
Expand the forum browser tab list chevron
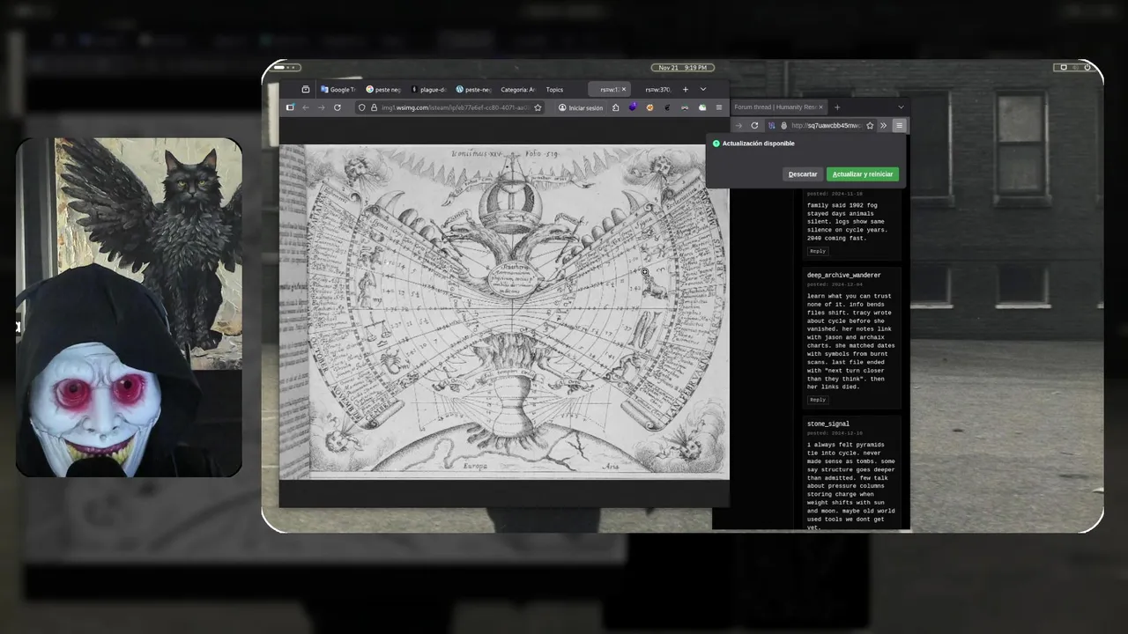(x=901, y=107)
